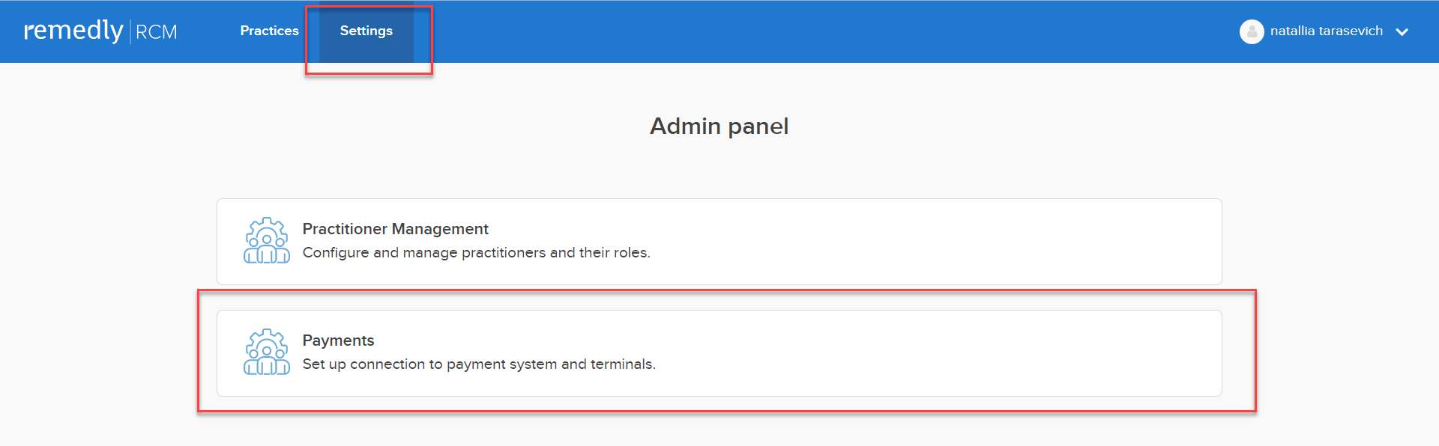Click the remedly logo

pos(73,31)
